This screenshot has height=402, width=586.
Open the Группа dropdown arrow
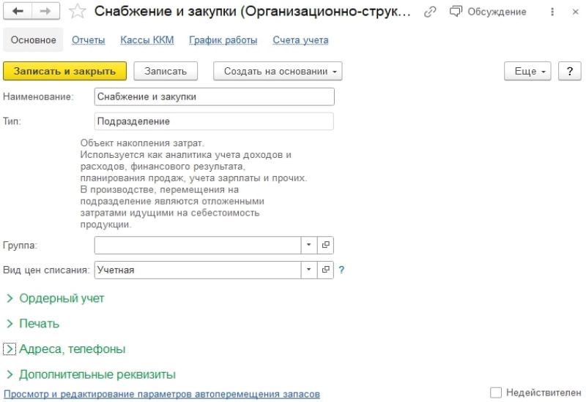click(x=308, y=246)
